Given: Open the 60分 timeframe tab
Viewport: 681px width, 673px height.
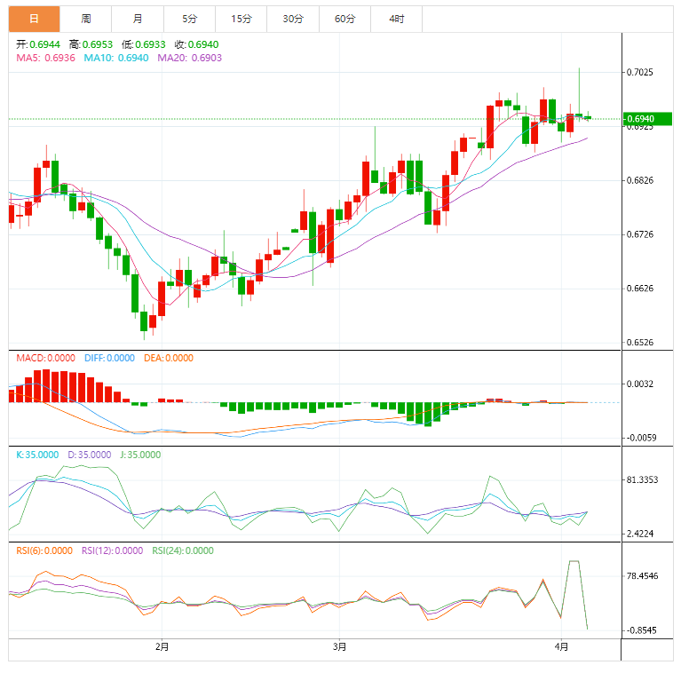Looking at the screenshot, I should click(344, 20).
